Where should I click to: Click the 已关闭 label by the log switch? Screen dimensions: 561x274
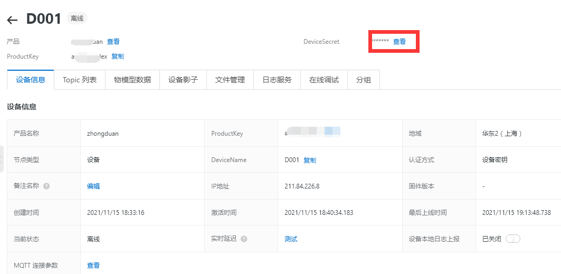[x=491, y=239]
